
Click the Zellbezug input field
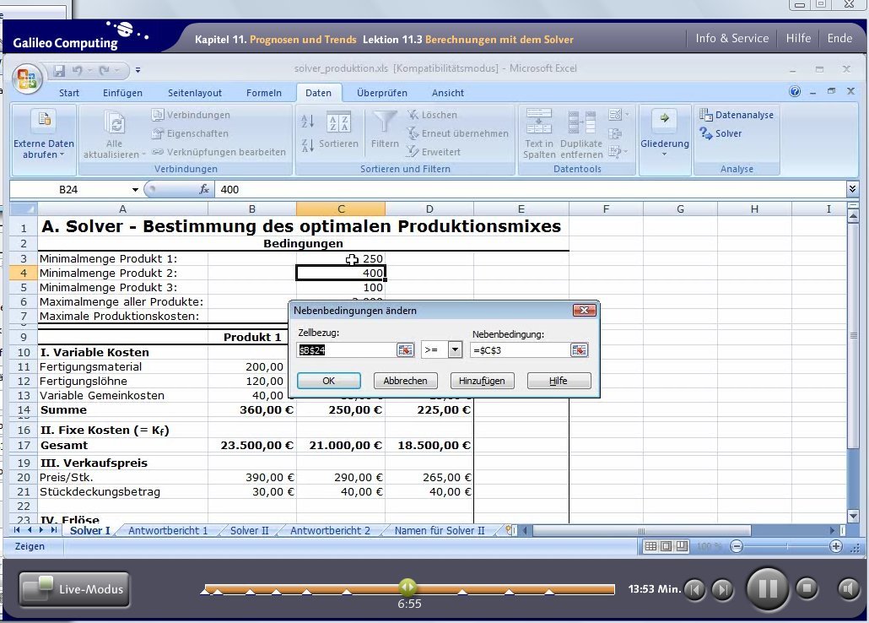point(347,350)
